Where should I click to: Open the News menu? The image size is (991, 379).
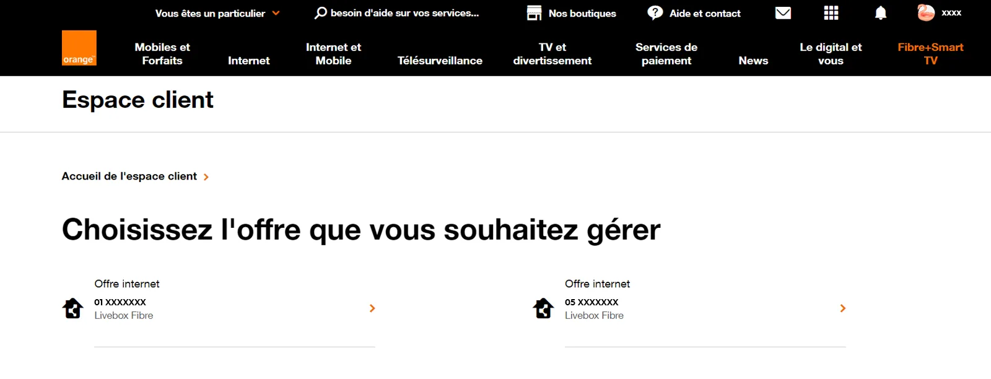753,61
